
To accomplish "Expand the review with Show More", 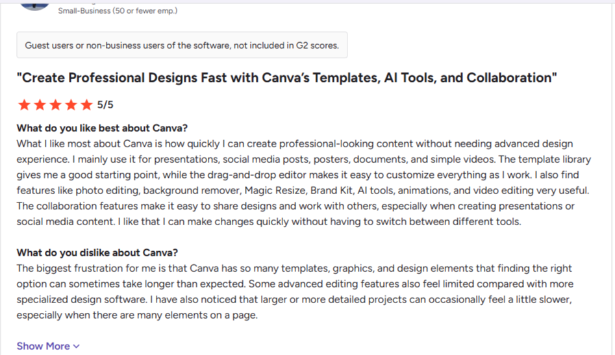I will coord(48,346).
